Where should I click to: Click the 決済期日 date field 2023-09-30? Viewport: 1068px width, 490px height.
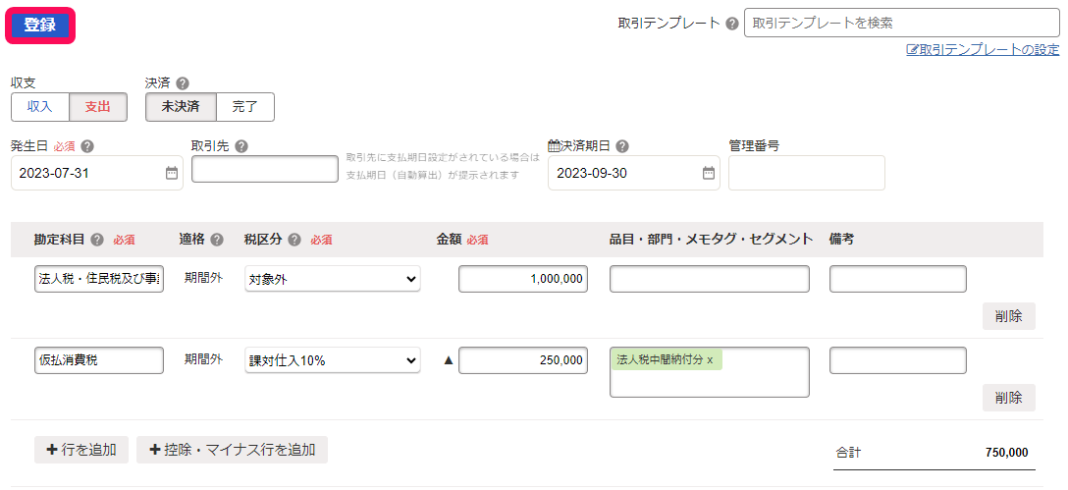(633, 173)
